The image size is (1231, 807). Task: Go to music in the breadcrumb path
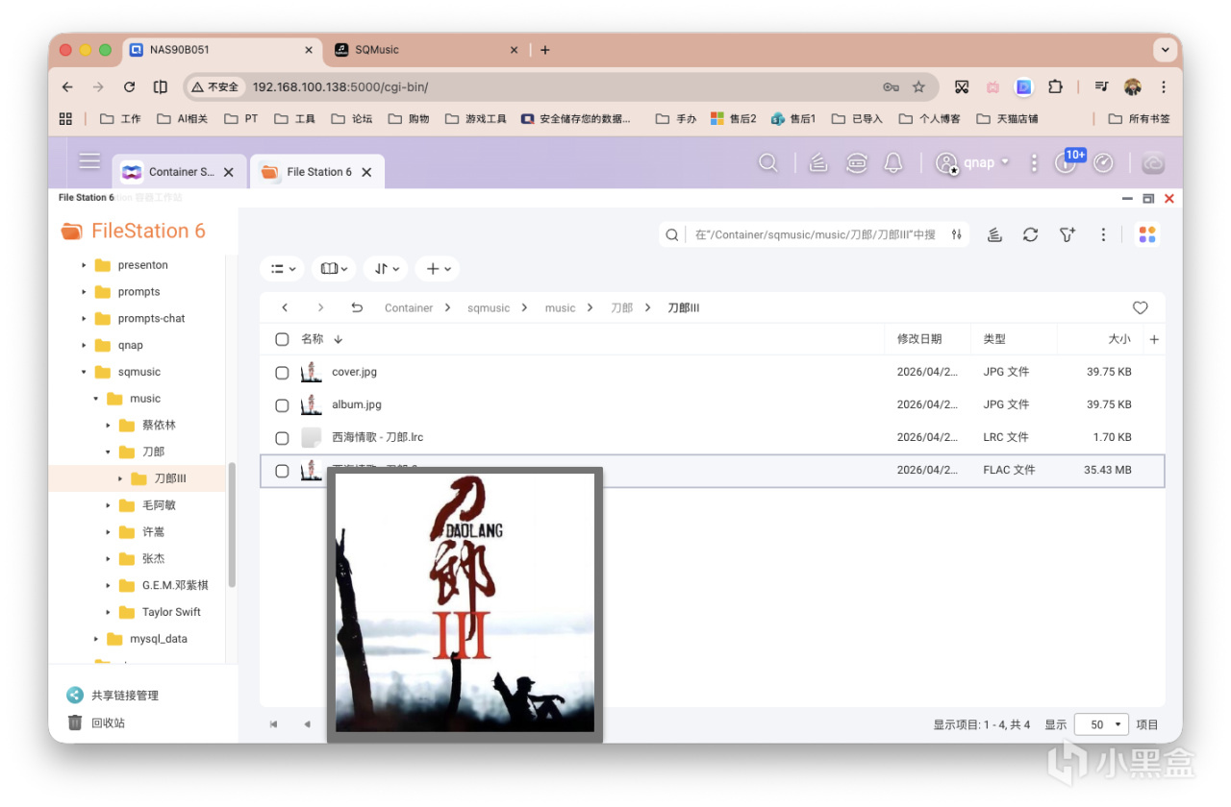560,308
